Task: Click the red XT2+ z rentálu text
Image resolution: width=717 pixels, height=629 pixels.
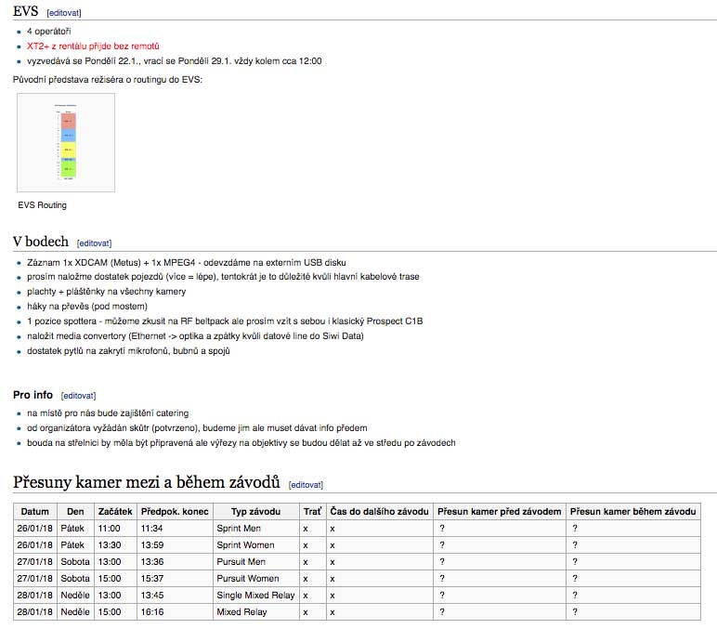Action: (x=93, y=46)
